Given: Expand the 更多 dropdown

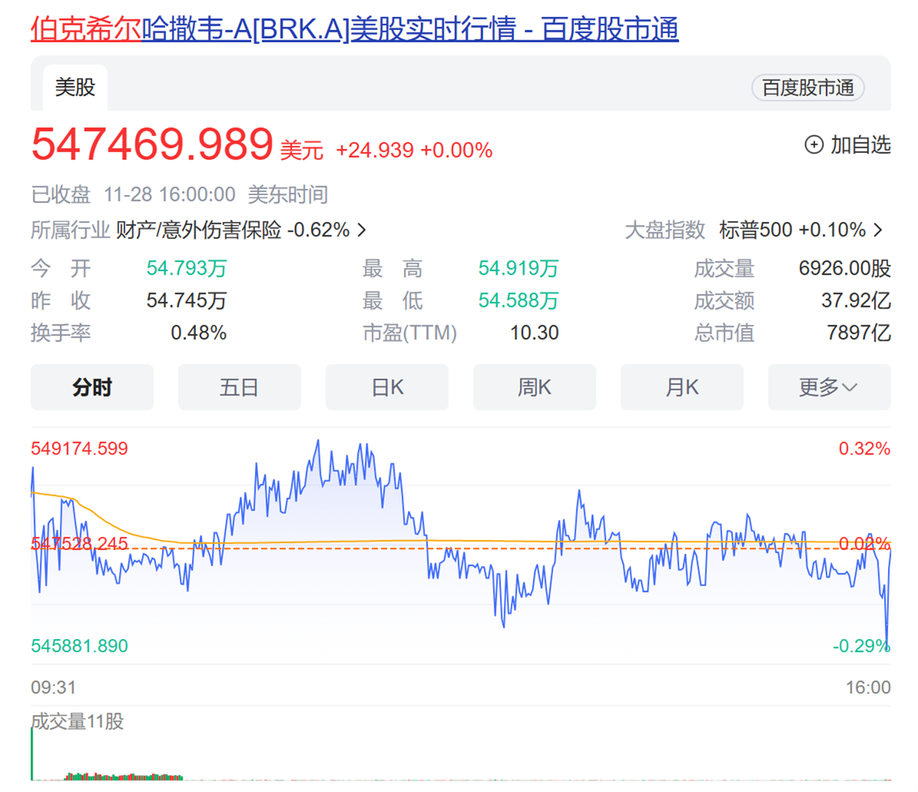Looking at the screenshot, I should [830, 387].
